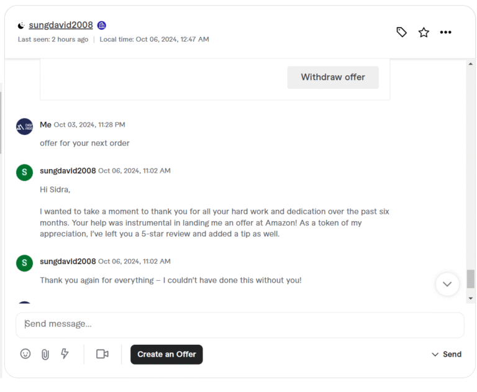Click the badge icon beside sungdavid2008 username
Screen dimensions: 477x392
(x=102, y=25)
